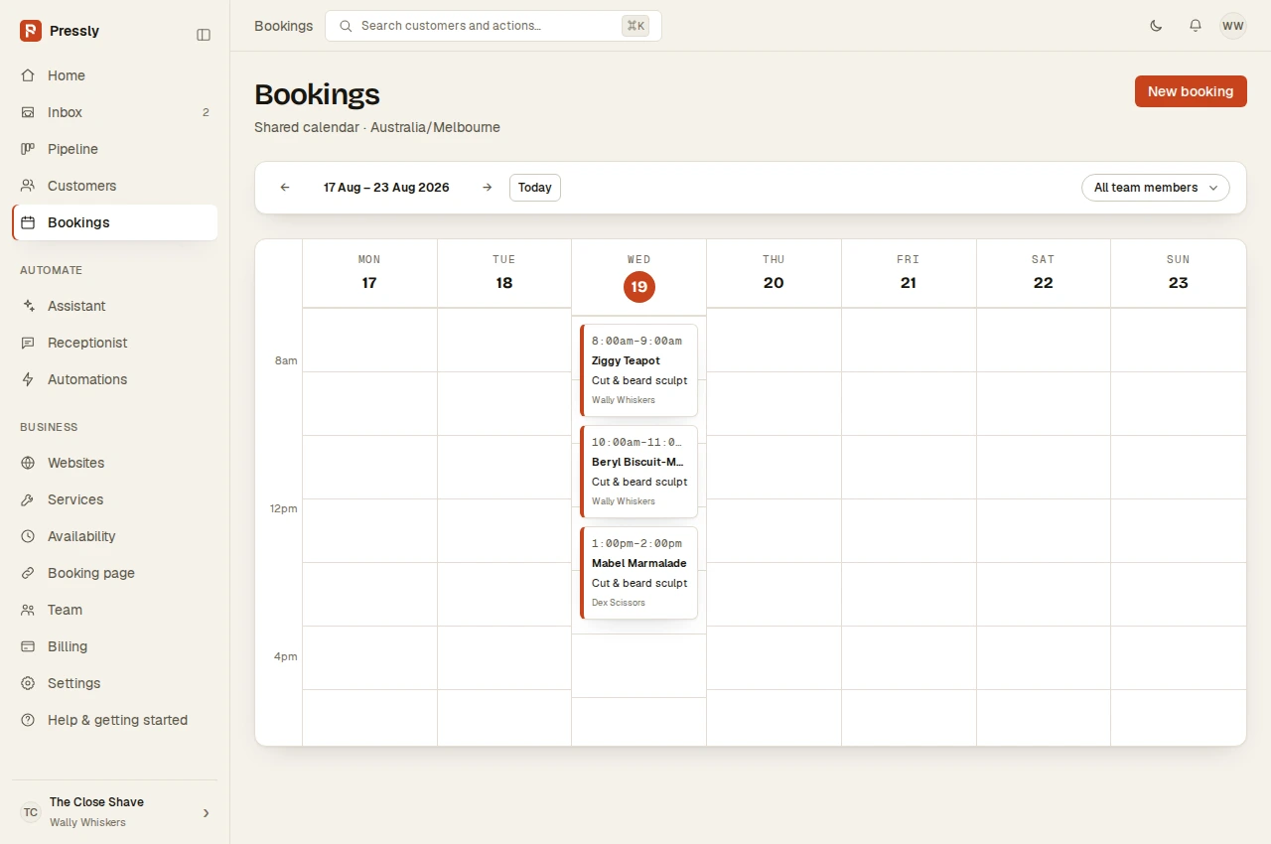Focus the Search customers and actions field
Screen dimensions: 1271x844
click(494, 26)
